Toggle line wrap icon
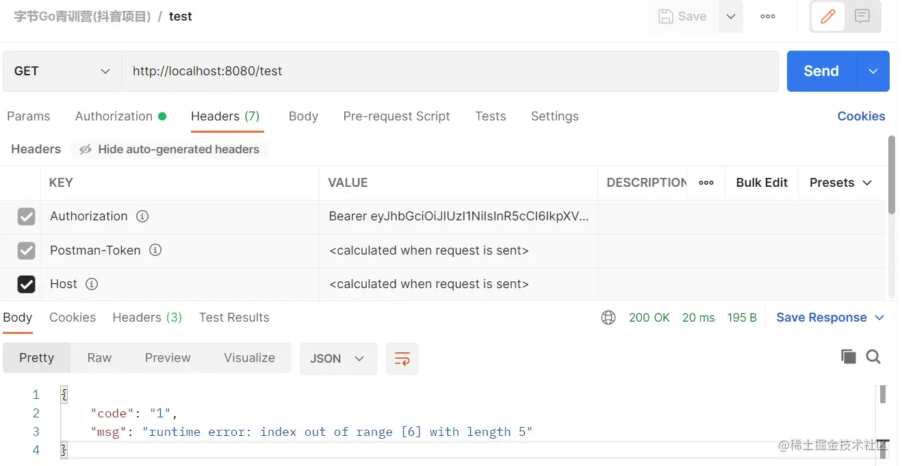 [402, 359]
